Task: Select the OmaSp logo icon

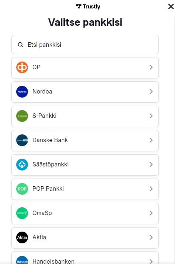Action: pyautogui.click(x=22, y=213)
